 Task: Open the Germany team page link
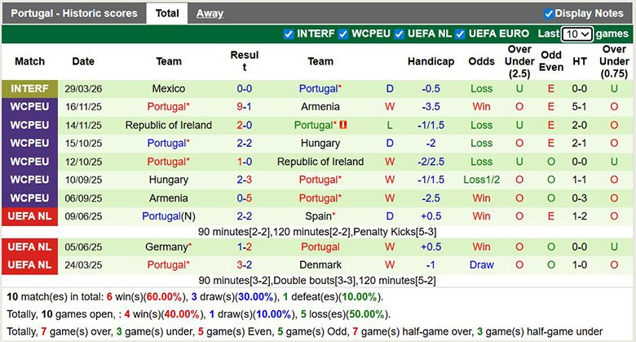[167, 247]
